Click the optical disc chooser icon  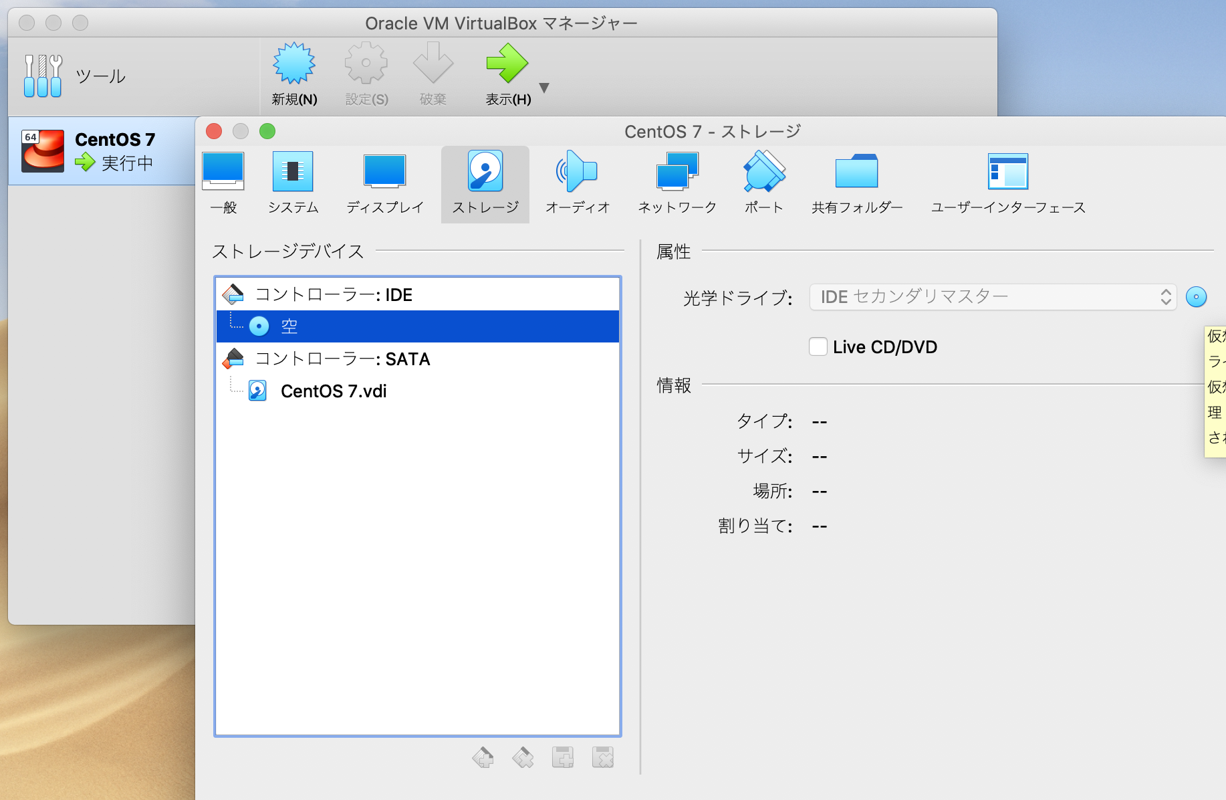coord(1196,297)
